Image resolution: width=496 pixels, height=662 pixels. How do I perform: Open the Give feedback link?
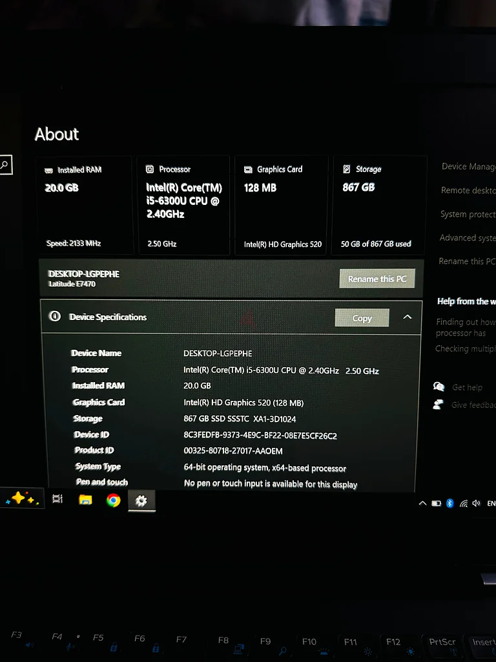click(473, 405)
